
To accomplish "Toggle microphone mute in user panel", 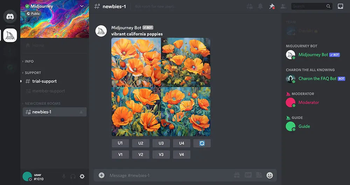I will (x=64, y=176).
